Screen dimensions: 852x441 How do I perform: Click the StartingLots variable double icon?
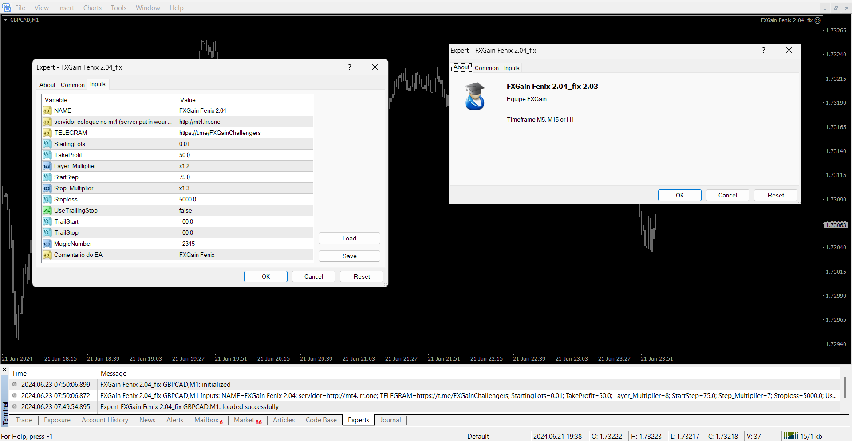(x=47, y=144)
